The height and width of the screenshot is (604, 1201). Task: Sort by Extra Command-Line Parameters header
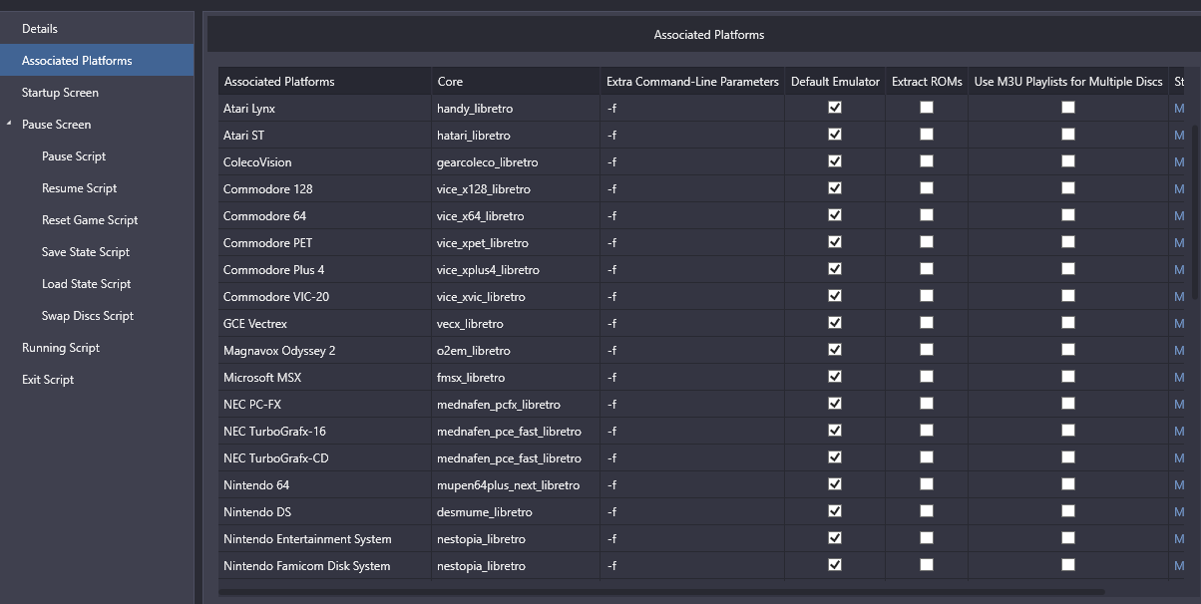click(x=692, y=82)
